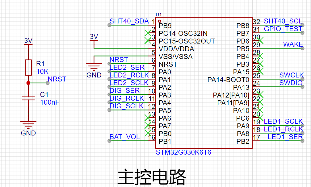Select the R1 designator text

click(x=40, y=64)
